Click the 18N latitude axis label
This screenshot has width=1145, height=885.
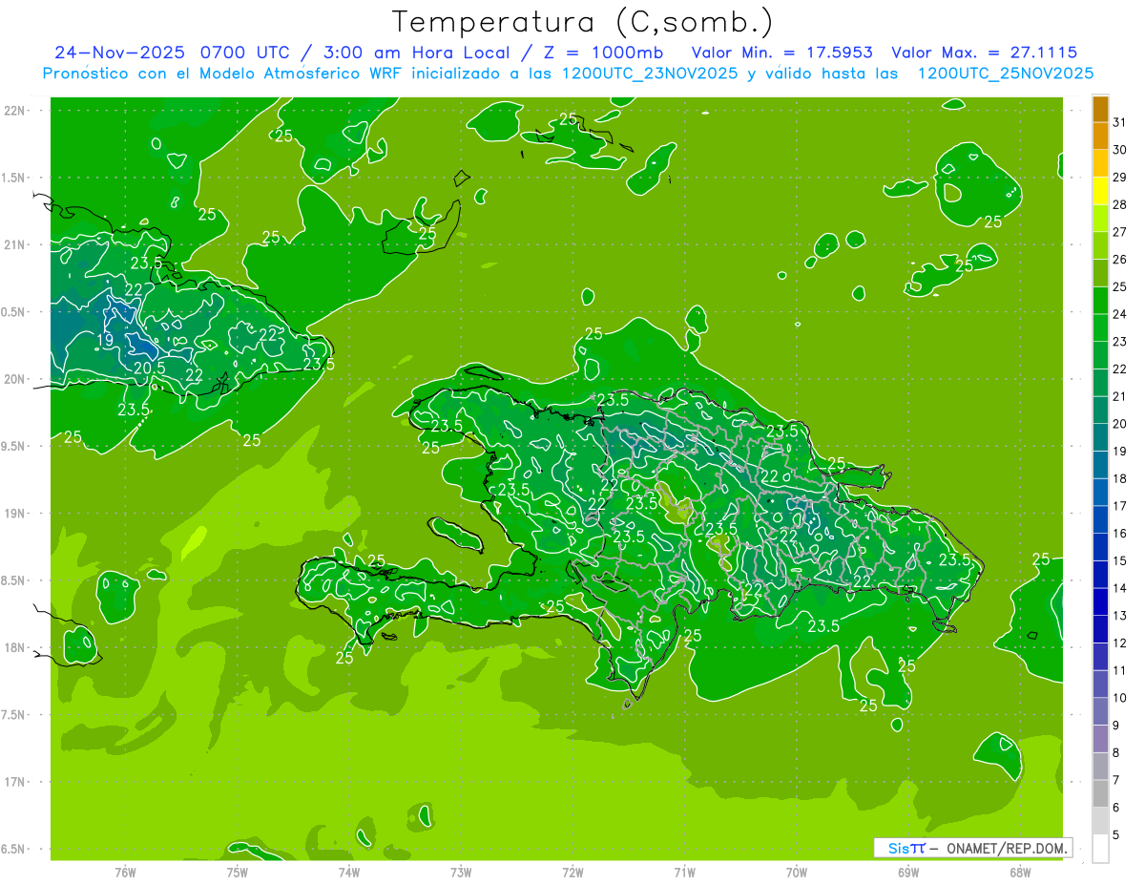coord(14,647)
